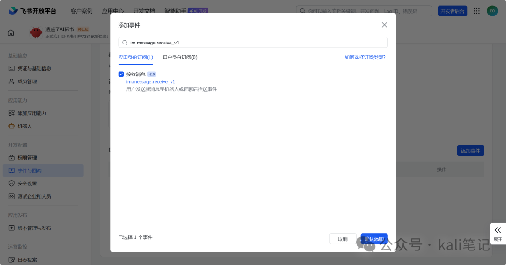Image resolution: width=506 pixels, height=265 pixels.
Task: Click the 操作 column header
Action: [441, 169]
